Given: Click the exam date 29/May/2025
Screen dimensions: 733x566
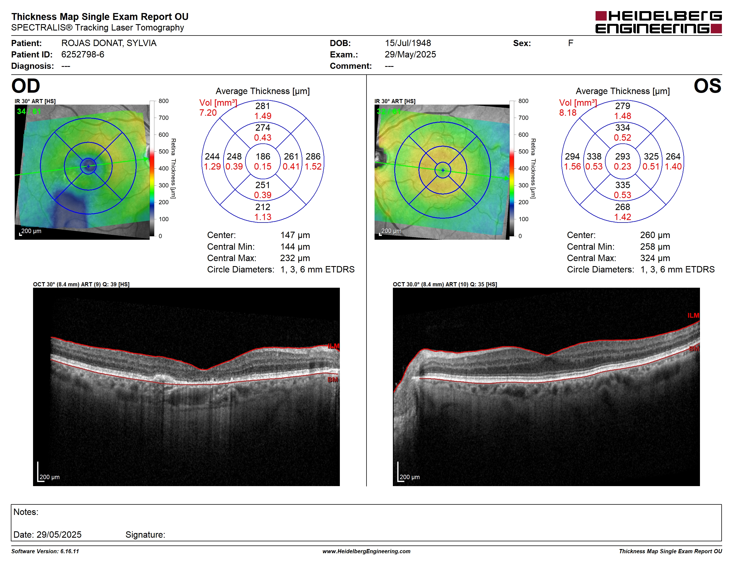Looking at the screenshot, I should coord(410,54).
